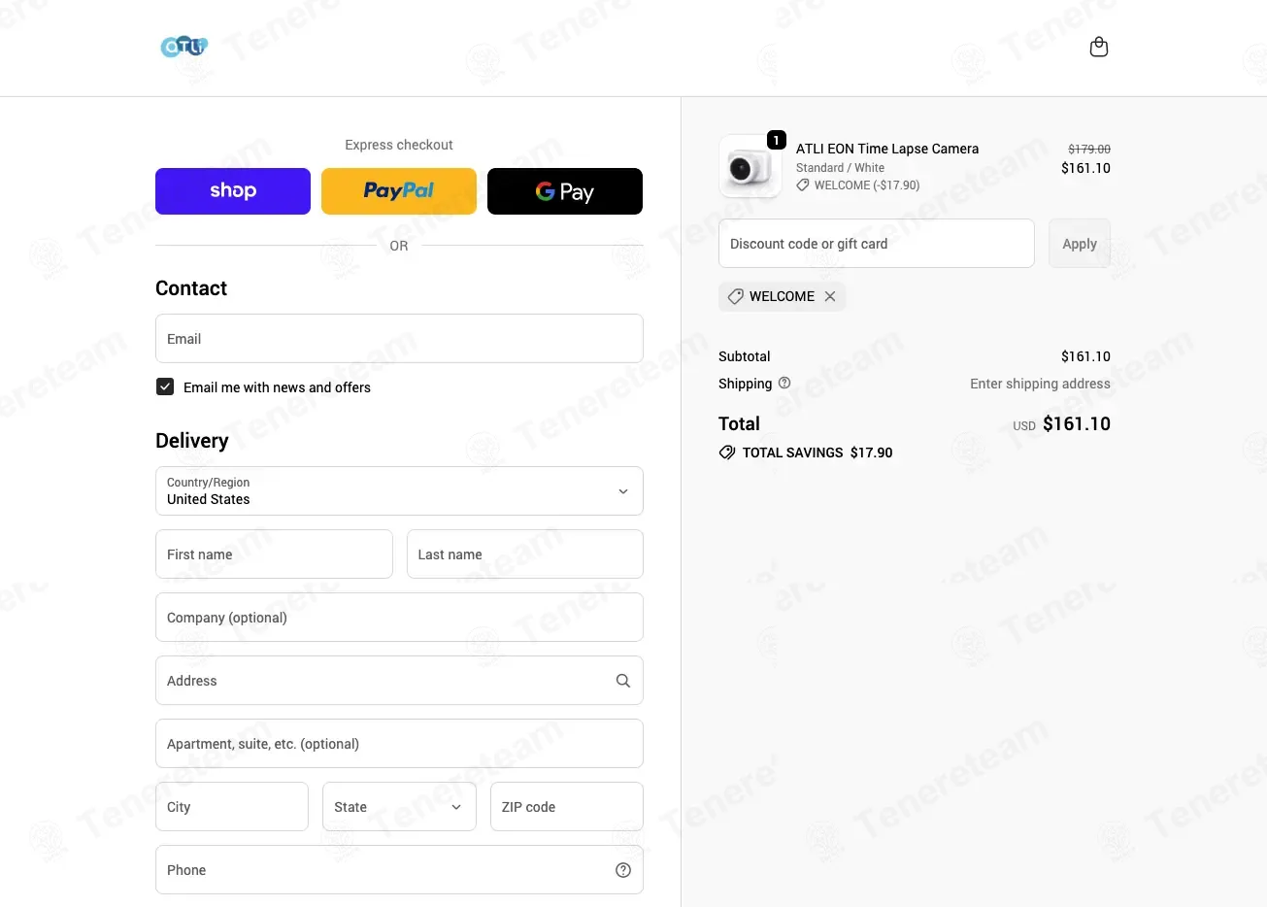Click the ATLI logo in header
1267x907 pixels.
point(184,47)
